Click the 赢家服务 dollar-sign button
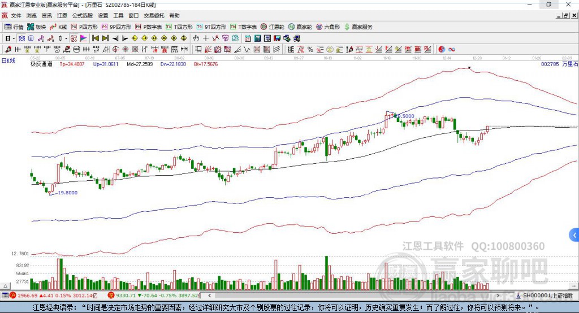The width and height of the screenshot is (579, 313). 358,27
